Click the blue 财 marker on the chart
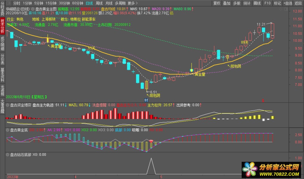Screen dimensions: 304x179 [x=146, y=100]
